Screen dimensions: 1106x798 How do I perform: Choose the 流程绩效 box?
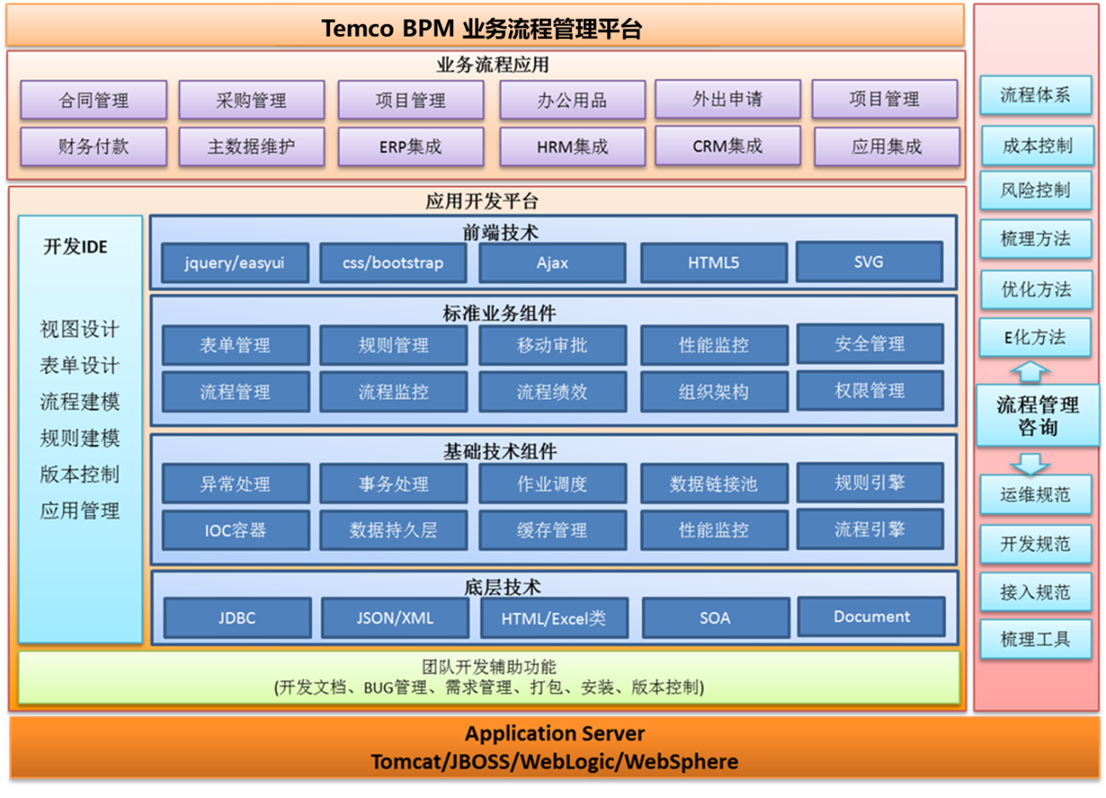(x=552, y=392)
